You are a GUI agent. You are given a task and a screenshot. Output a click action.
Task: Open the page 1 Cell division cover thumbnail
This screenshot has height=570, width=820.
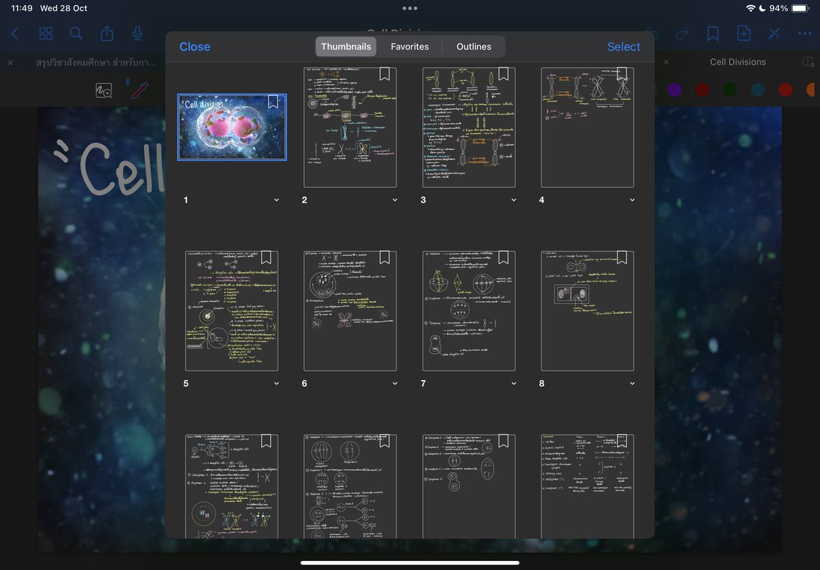click(232, 127)
